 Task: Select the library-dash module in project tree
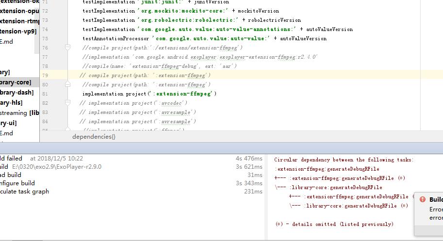pos(16,92)
